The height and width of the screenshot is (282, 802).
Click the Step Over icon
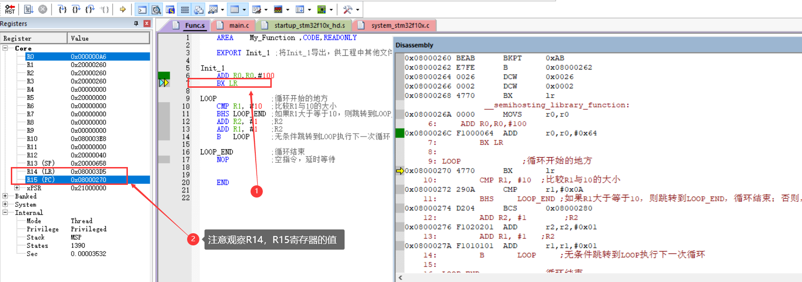pos(77,9)
